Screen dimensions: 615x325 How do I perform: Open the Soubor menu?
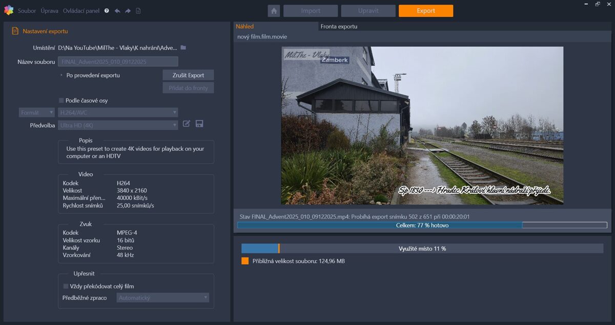click(27, 11)
